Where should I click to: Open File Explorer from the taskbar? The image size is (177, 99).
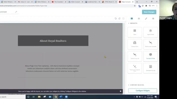click(39, 97)
